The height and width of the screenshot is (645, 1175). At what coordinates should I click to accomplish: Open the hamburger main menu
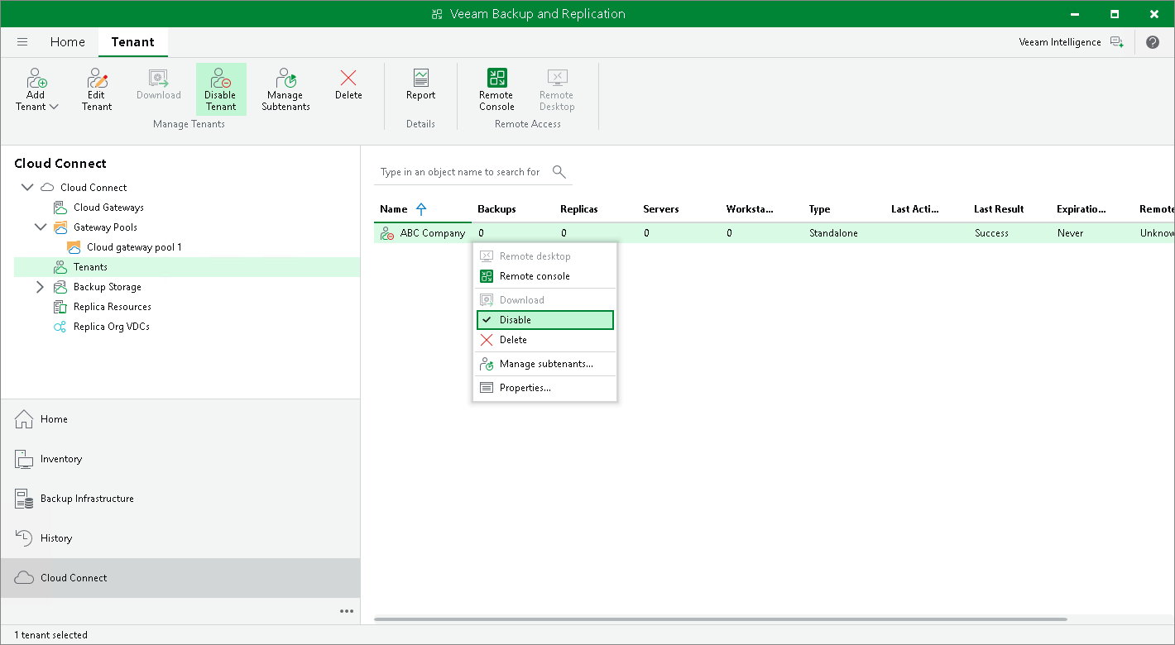click(22, 42)
